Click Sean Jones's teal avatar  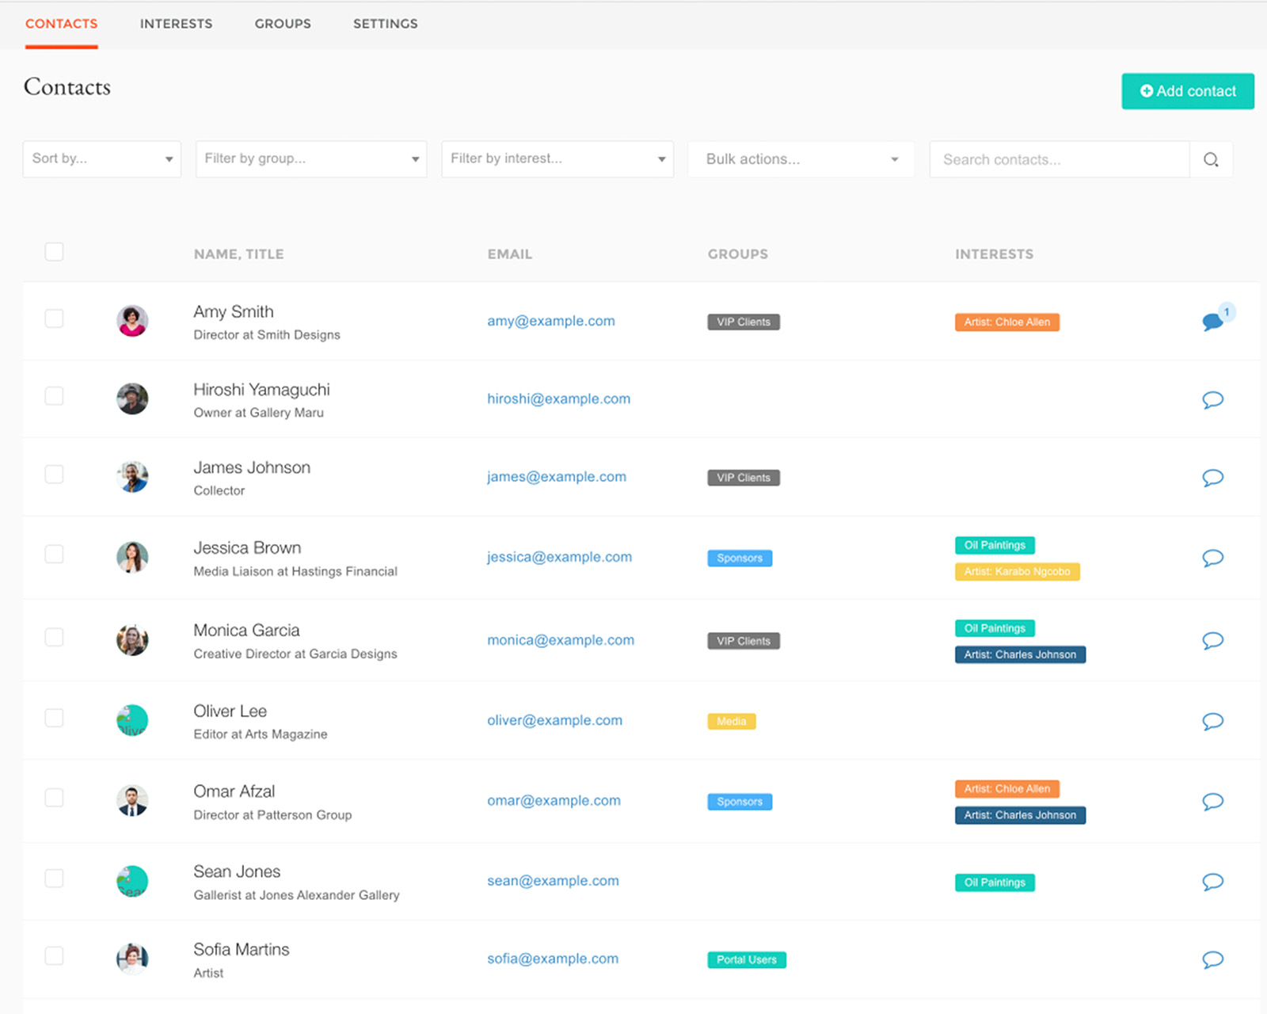pos(132,881)
